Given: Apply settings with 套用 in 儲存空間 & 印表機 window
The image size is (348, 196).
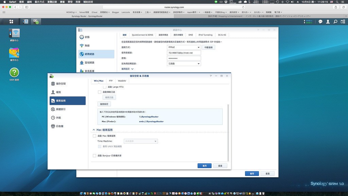Looking at the screenshot, I should pyautogui.click(x=204, y=166).
